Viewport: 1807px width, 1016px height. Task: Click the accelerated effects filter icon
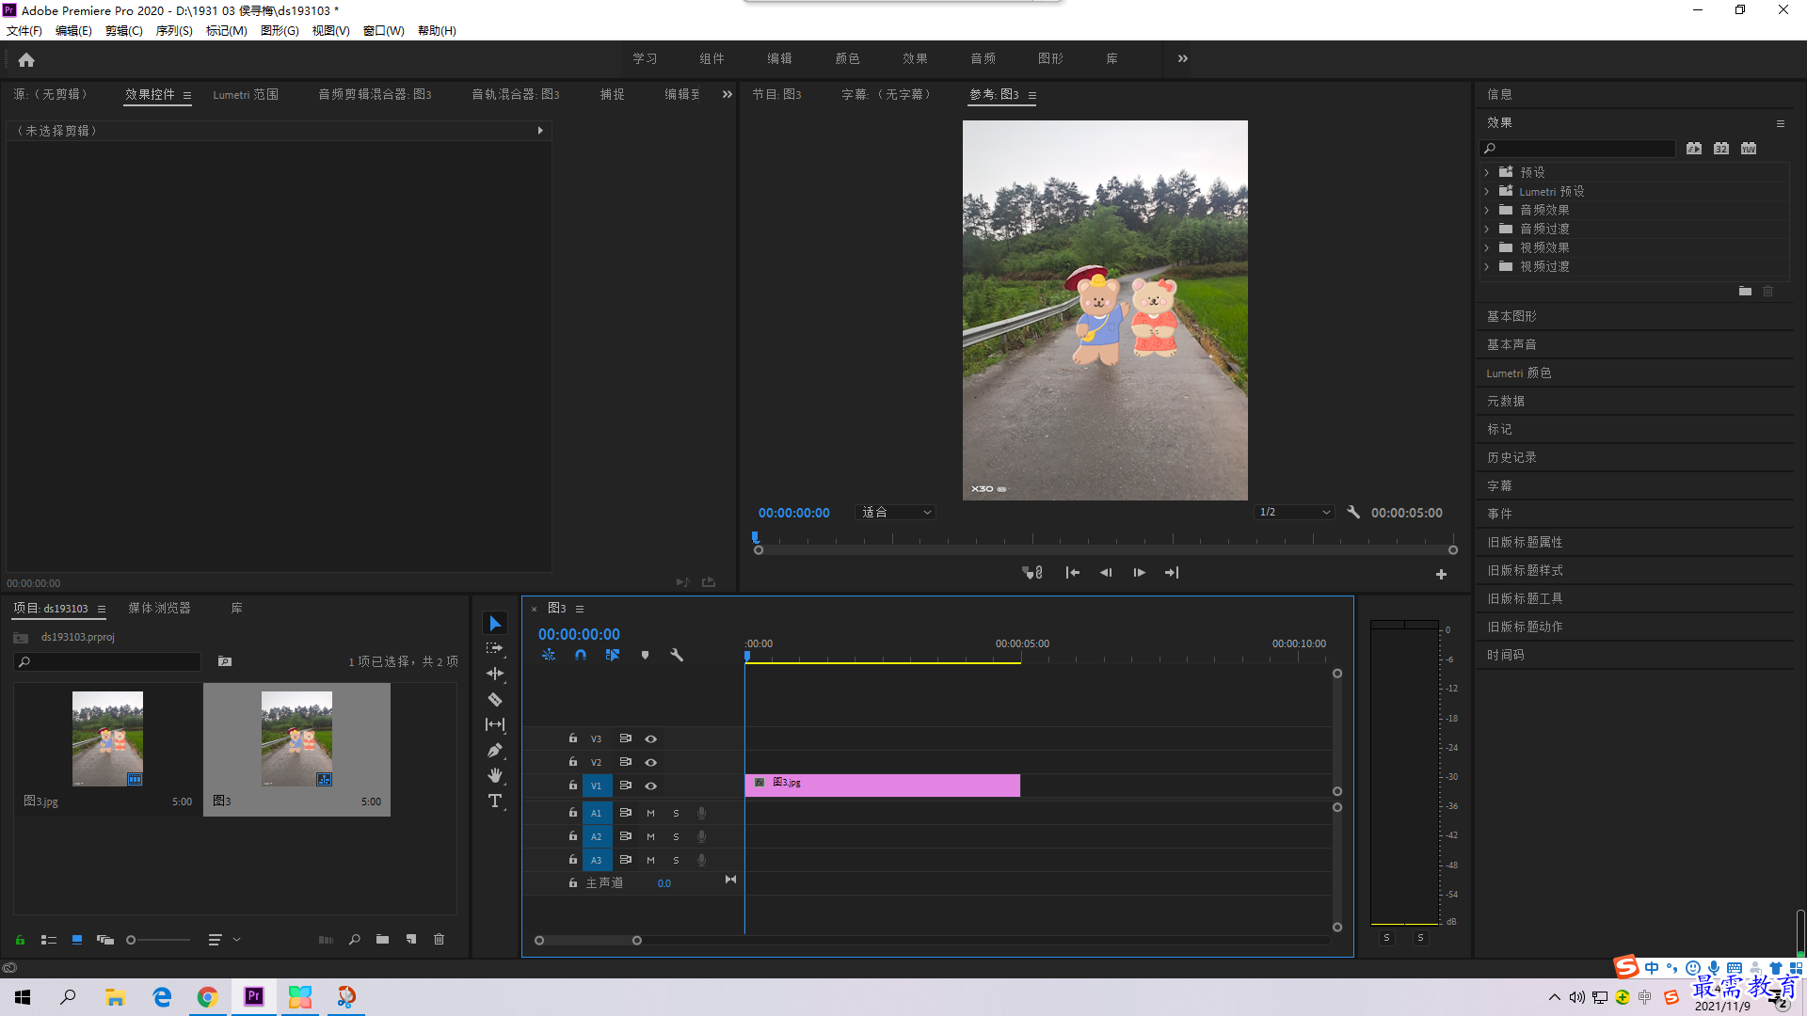pyautogui.click(x=1694, y=148)
